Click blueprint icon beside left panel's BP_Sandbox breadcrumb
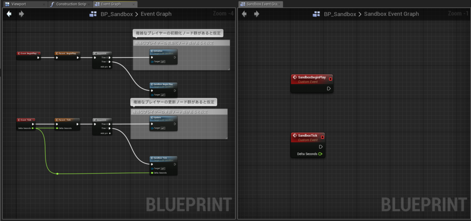This screenshot has width=471, height=221. coord(93,14)
